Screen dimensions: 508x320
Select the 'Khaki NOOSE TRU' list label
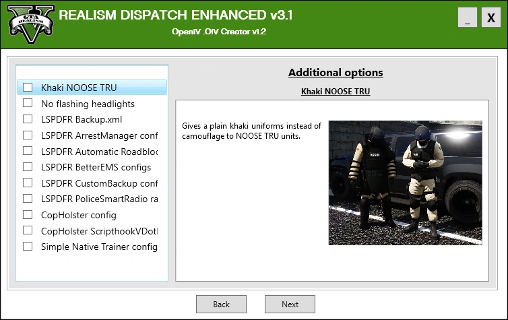tap(79, 88)
